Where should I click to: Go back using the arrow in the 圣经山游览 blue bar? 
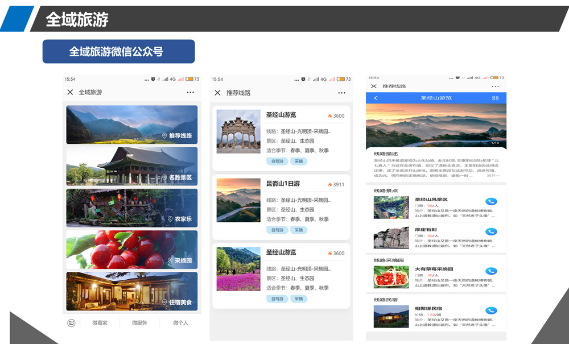point(376,98)
